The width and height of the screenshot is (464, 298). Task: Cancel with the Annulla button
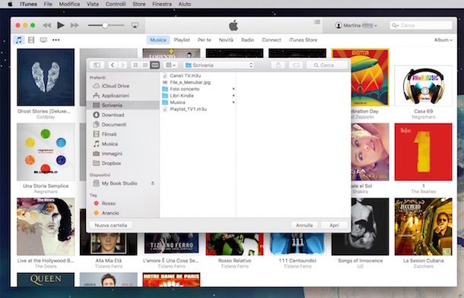click(304, 225)
